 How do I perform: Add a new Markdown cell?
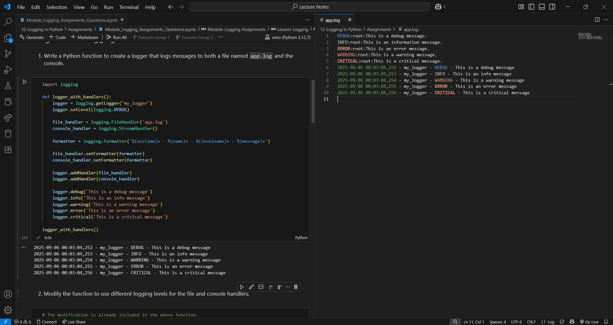(84, 37)
